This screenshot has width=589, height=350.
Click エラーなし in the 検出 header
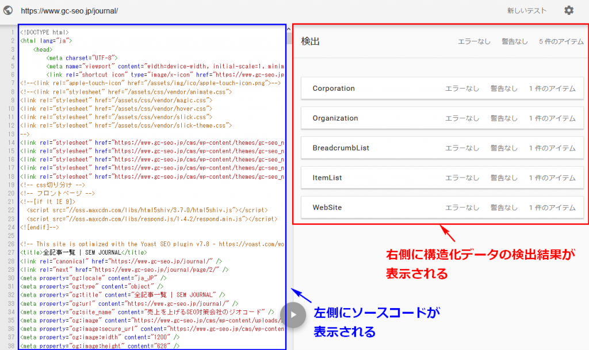point(474,41)
